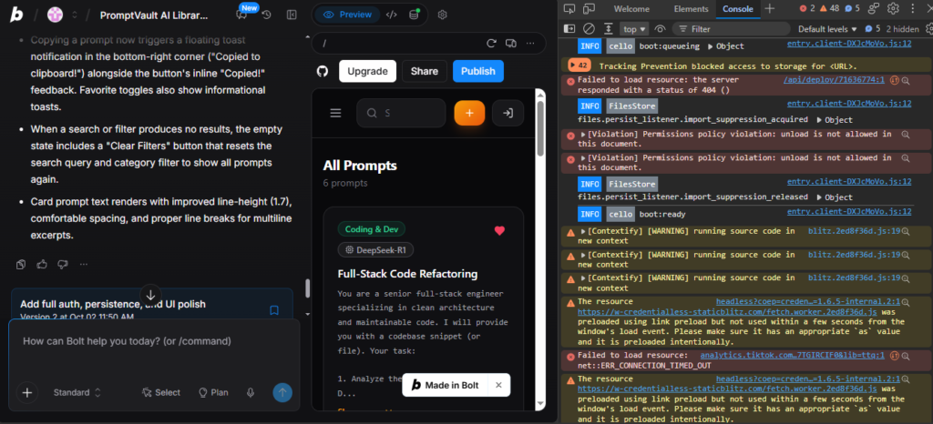
Task: Jump to latest message down arrow
Action: click(x=150, y=296)
